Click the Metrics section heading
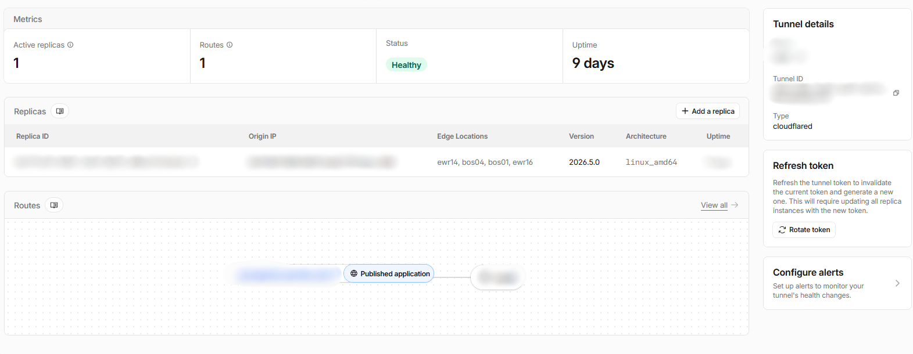Image resolution: width=913 pixels, height=354 pixels. [28, 19]
